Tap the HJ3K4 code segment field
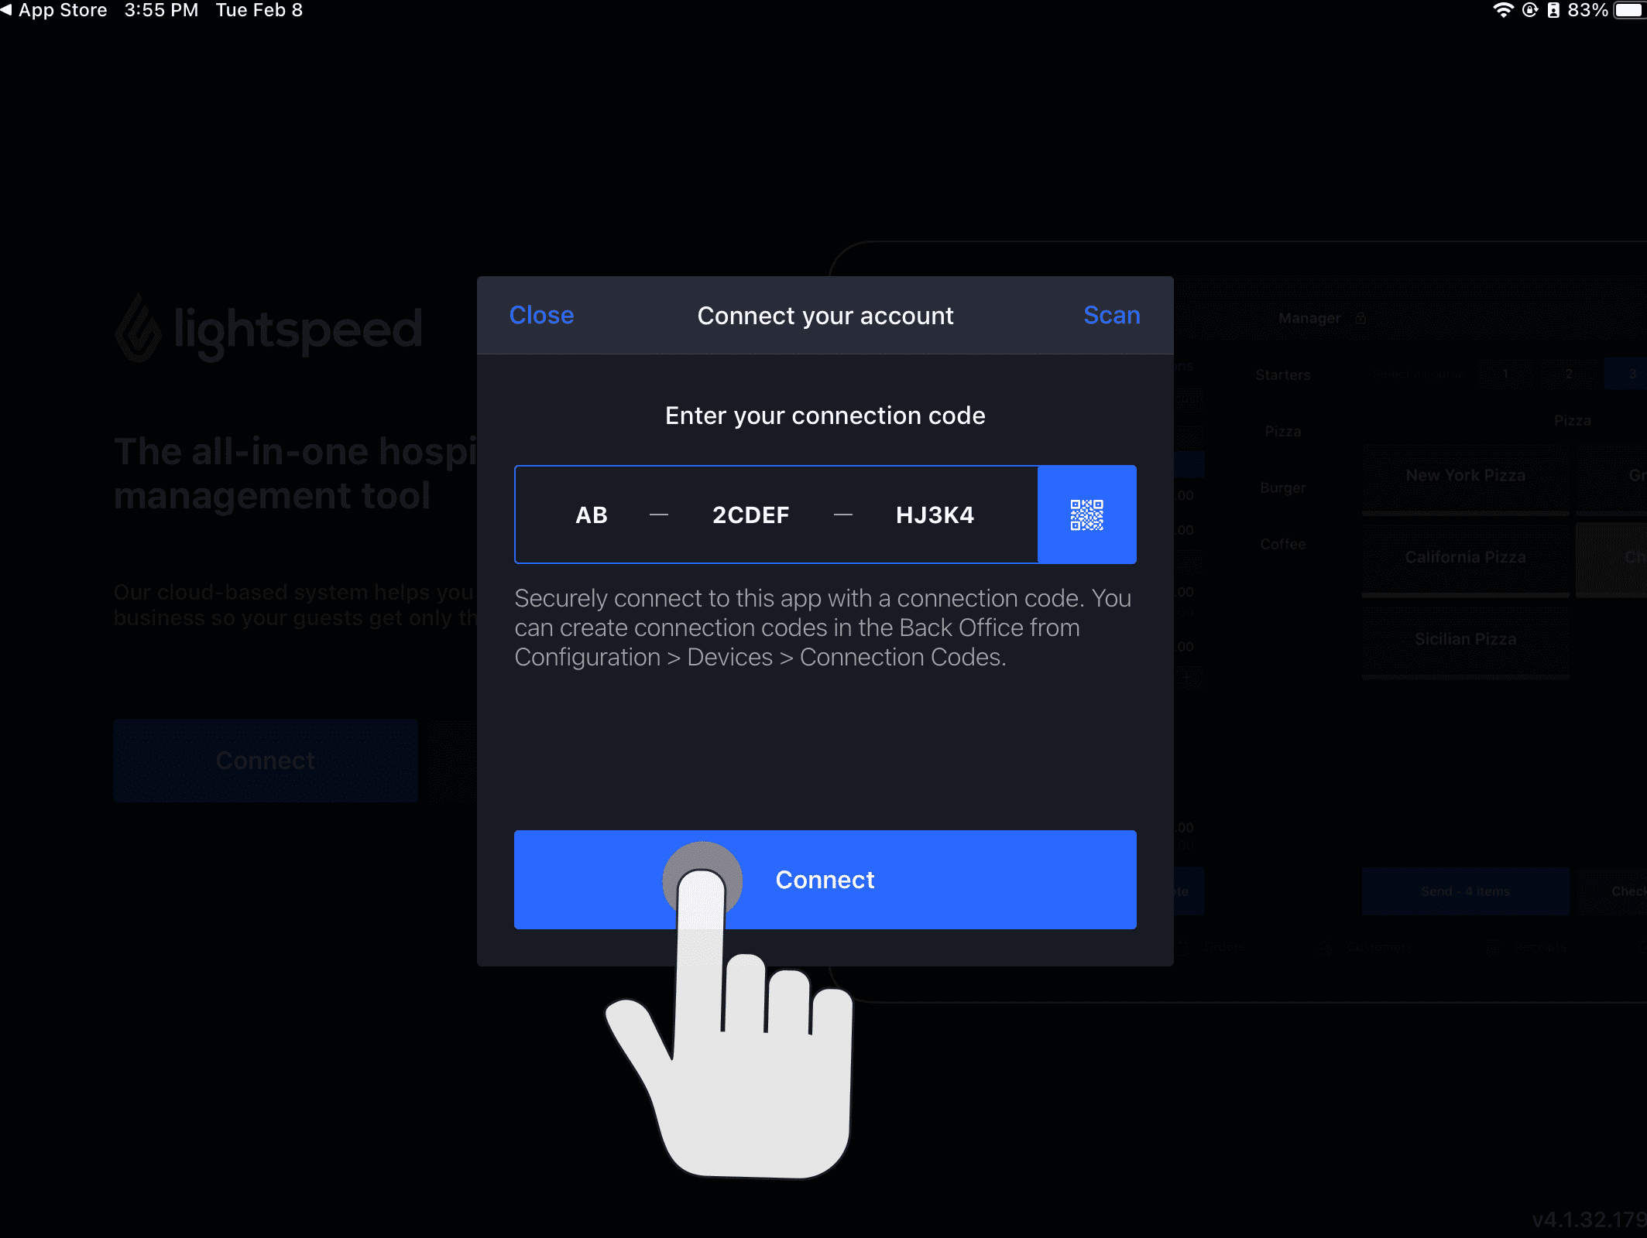The image size is (1647, 1238). [935, 515]
